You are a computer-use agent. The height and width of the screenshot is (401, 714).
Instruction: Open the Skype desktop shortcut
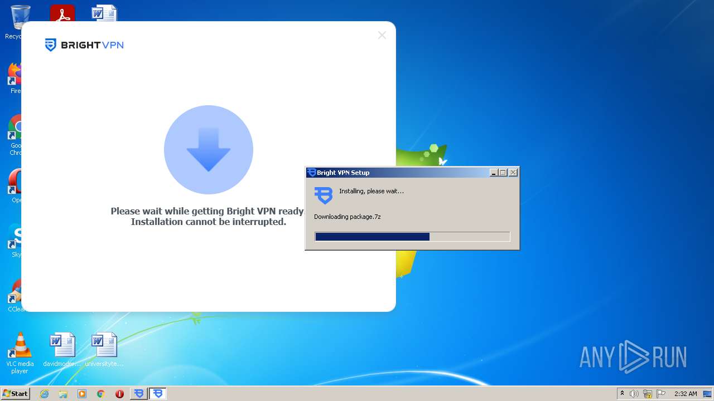(15, 241)
